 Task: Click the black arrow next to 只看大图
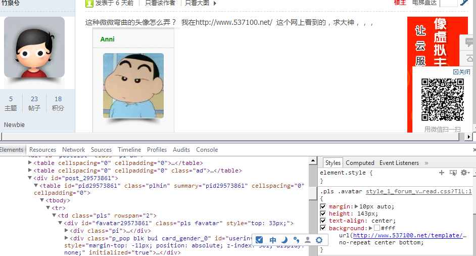tap(215, 4)
